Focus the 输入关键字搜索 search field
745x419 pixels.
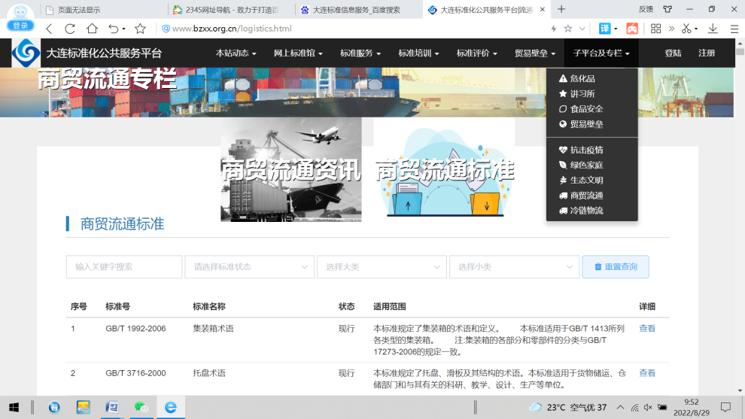click(x=124, y=267)
